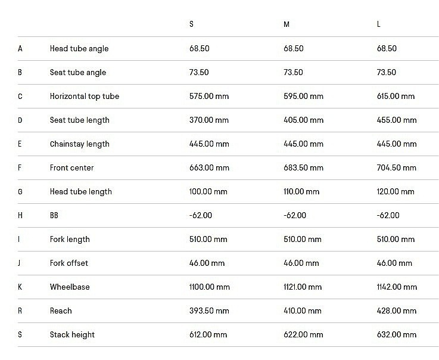Click the S size column header
The height and width of the screenshot is (360, 439).
click(x=191, y=24)
